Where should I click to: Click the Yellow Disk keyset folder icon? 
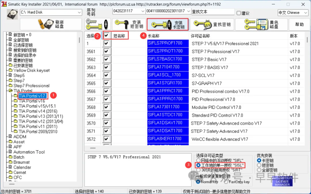pyautogui.click(x=11, y=70)
